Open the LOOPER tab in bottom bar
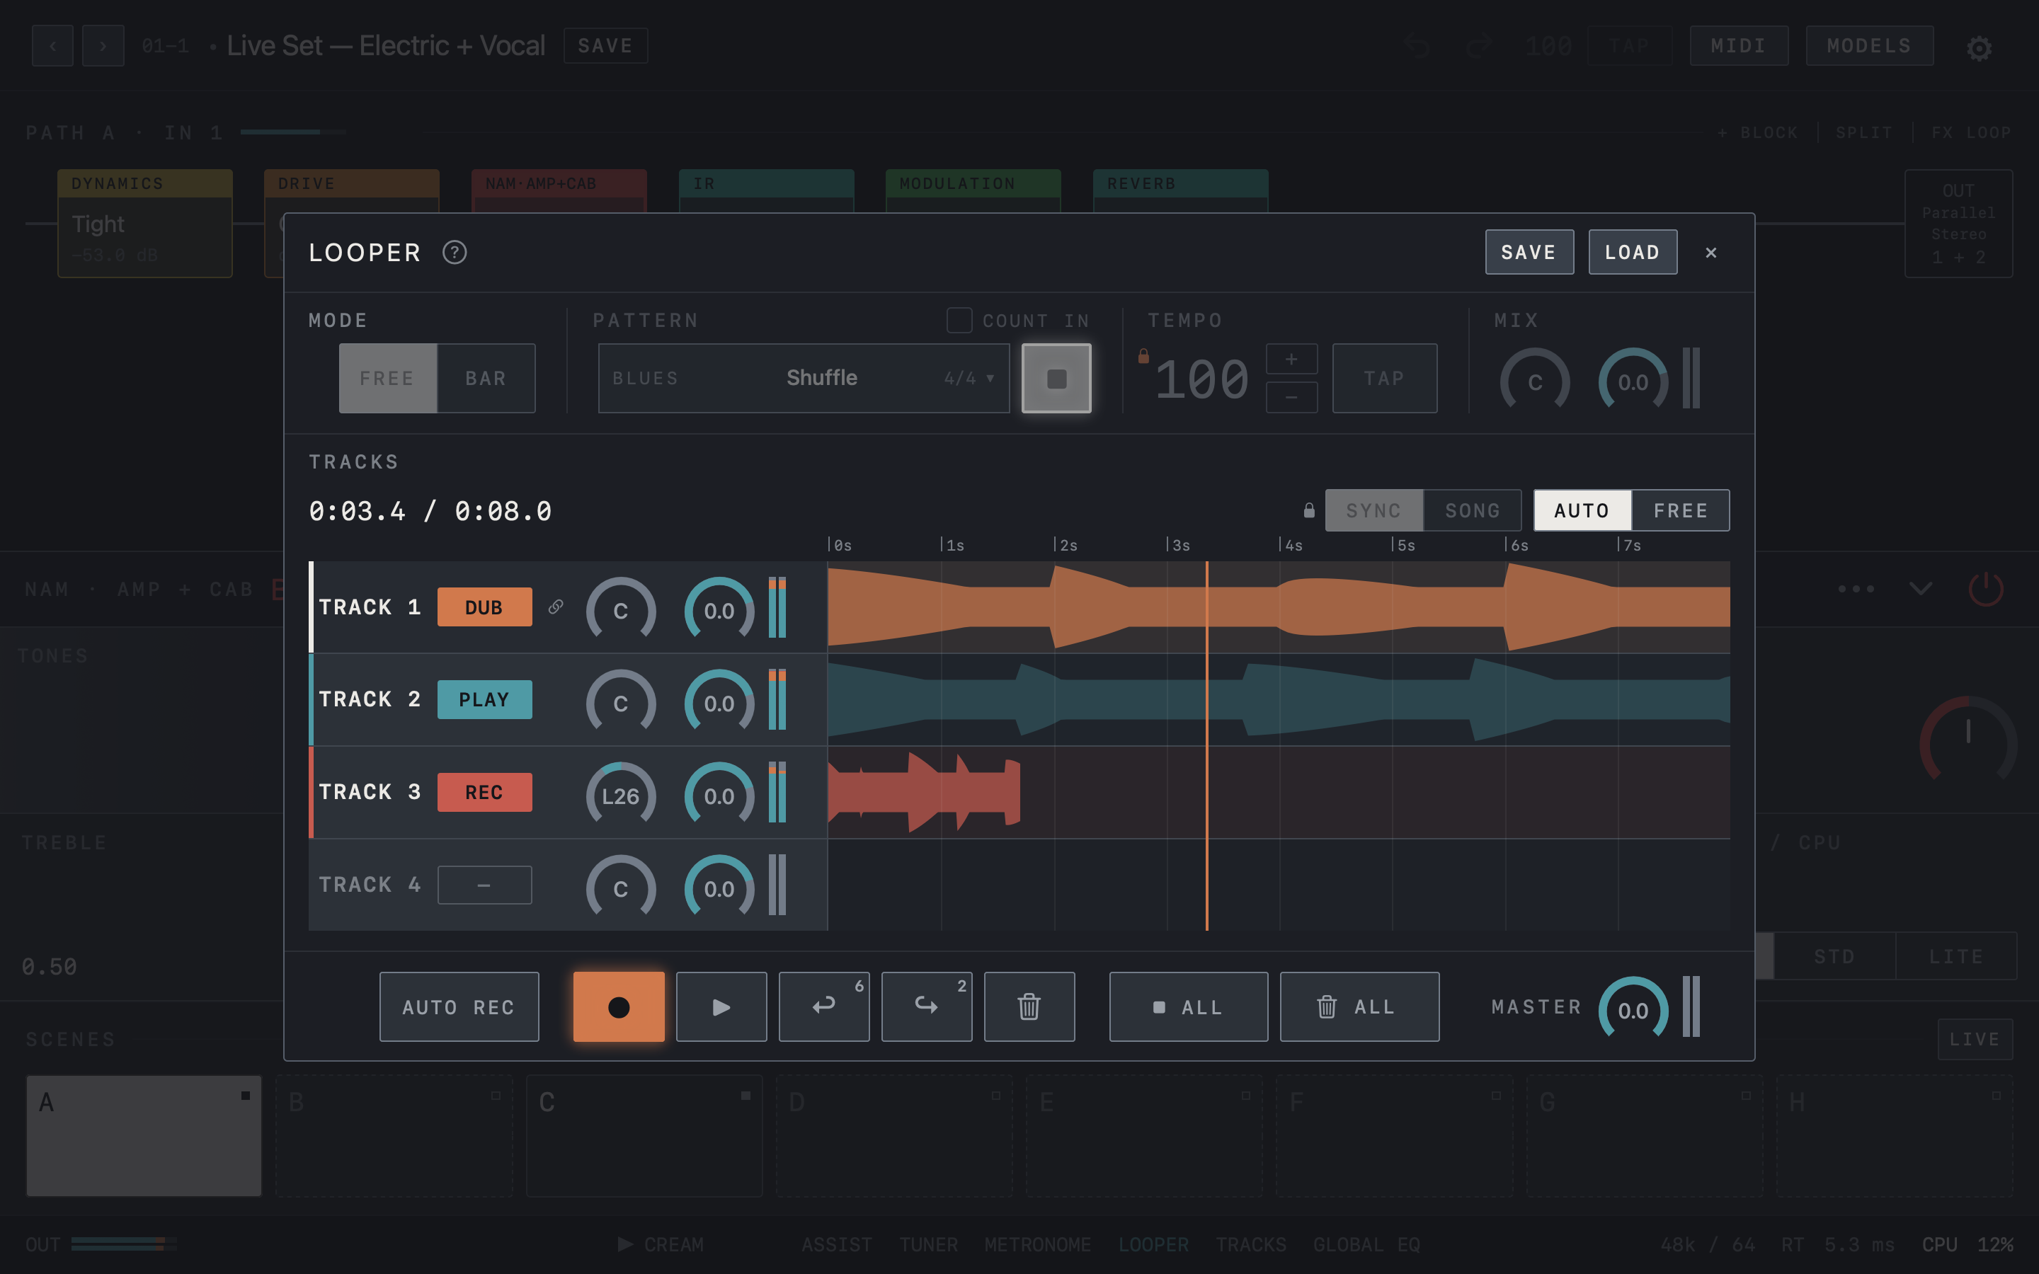The height and width of the screenshot is (1274, 2039). coord(1153,1244)
